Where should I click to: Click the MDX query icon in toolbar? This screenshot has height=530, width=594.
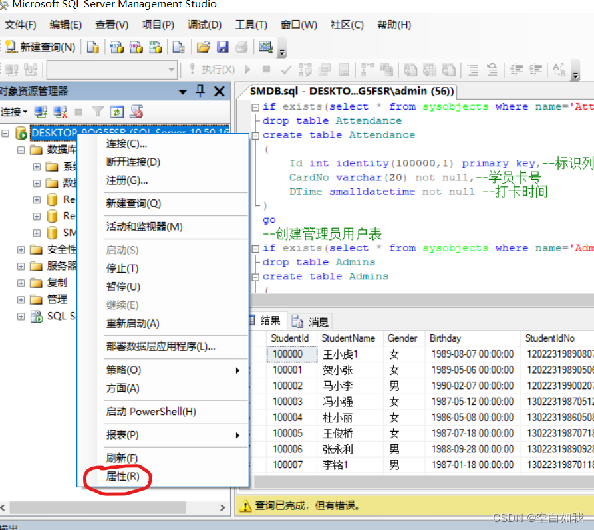tap(116, 47)
